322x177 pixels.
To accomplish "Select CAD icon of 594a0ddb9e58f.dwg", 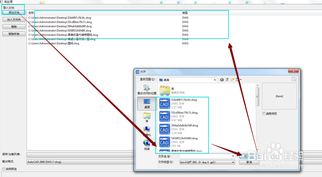I will click(165, 129).
